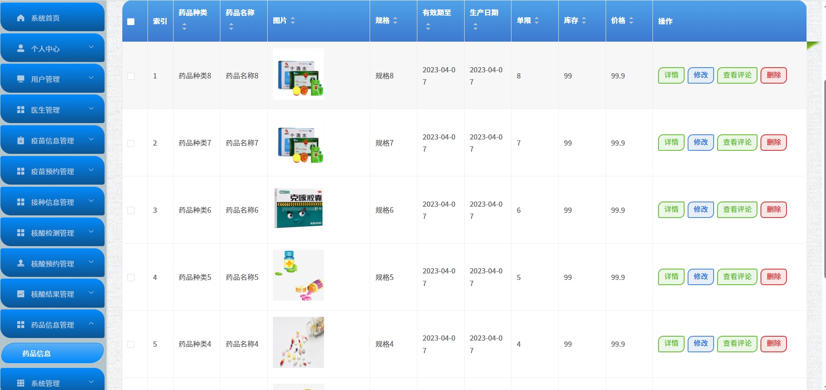This screenshot has height=390, width=826.
Task: Open the 十滴水 product image in row 2
Action: (x=298, y=141)
